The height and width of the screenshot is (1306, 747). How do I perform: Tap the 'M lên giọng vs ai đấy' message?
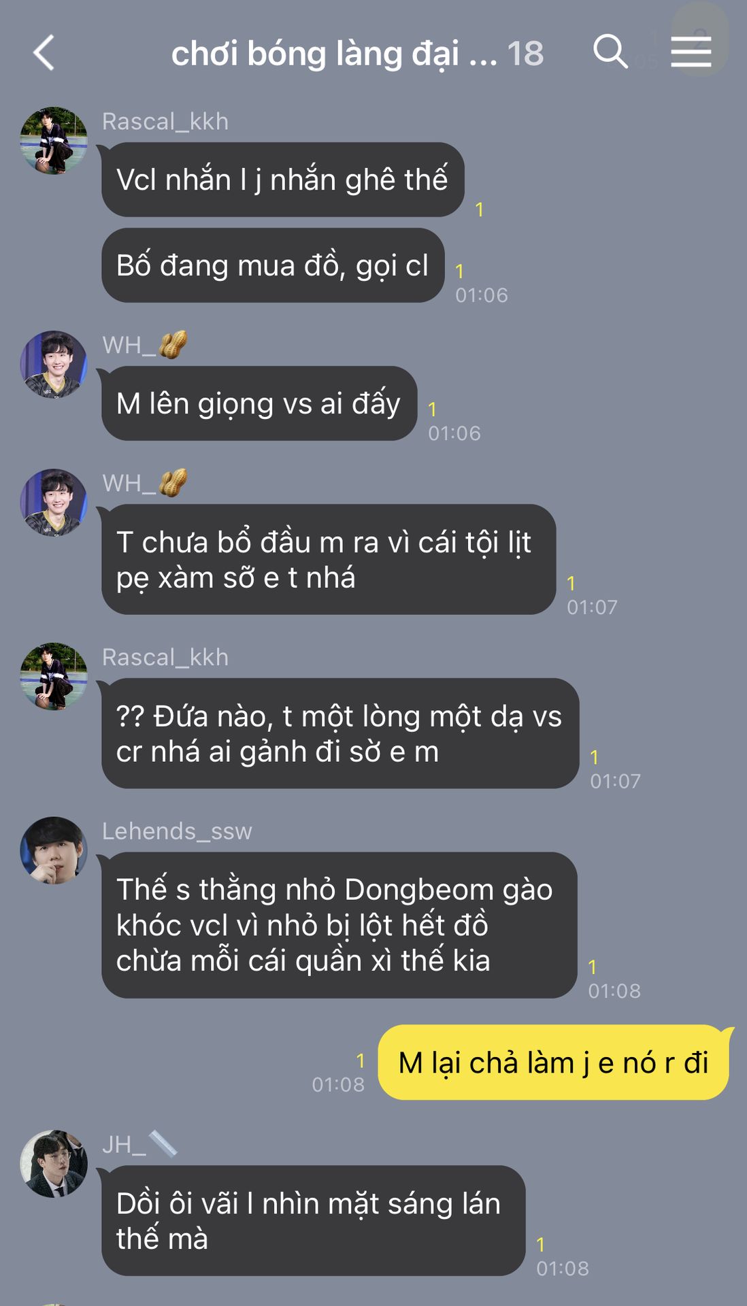[x=259, y=403]
